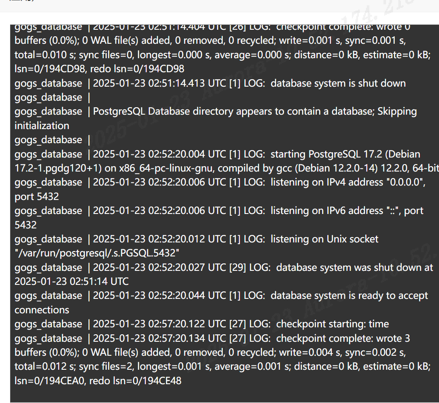Click the "checkpoint starting: time" log entry

point(202,324)
